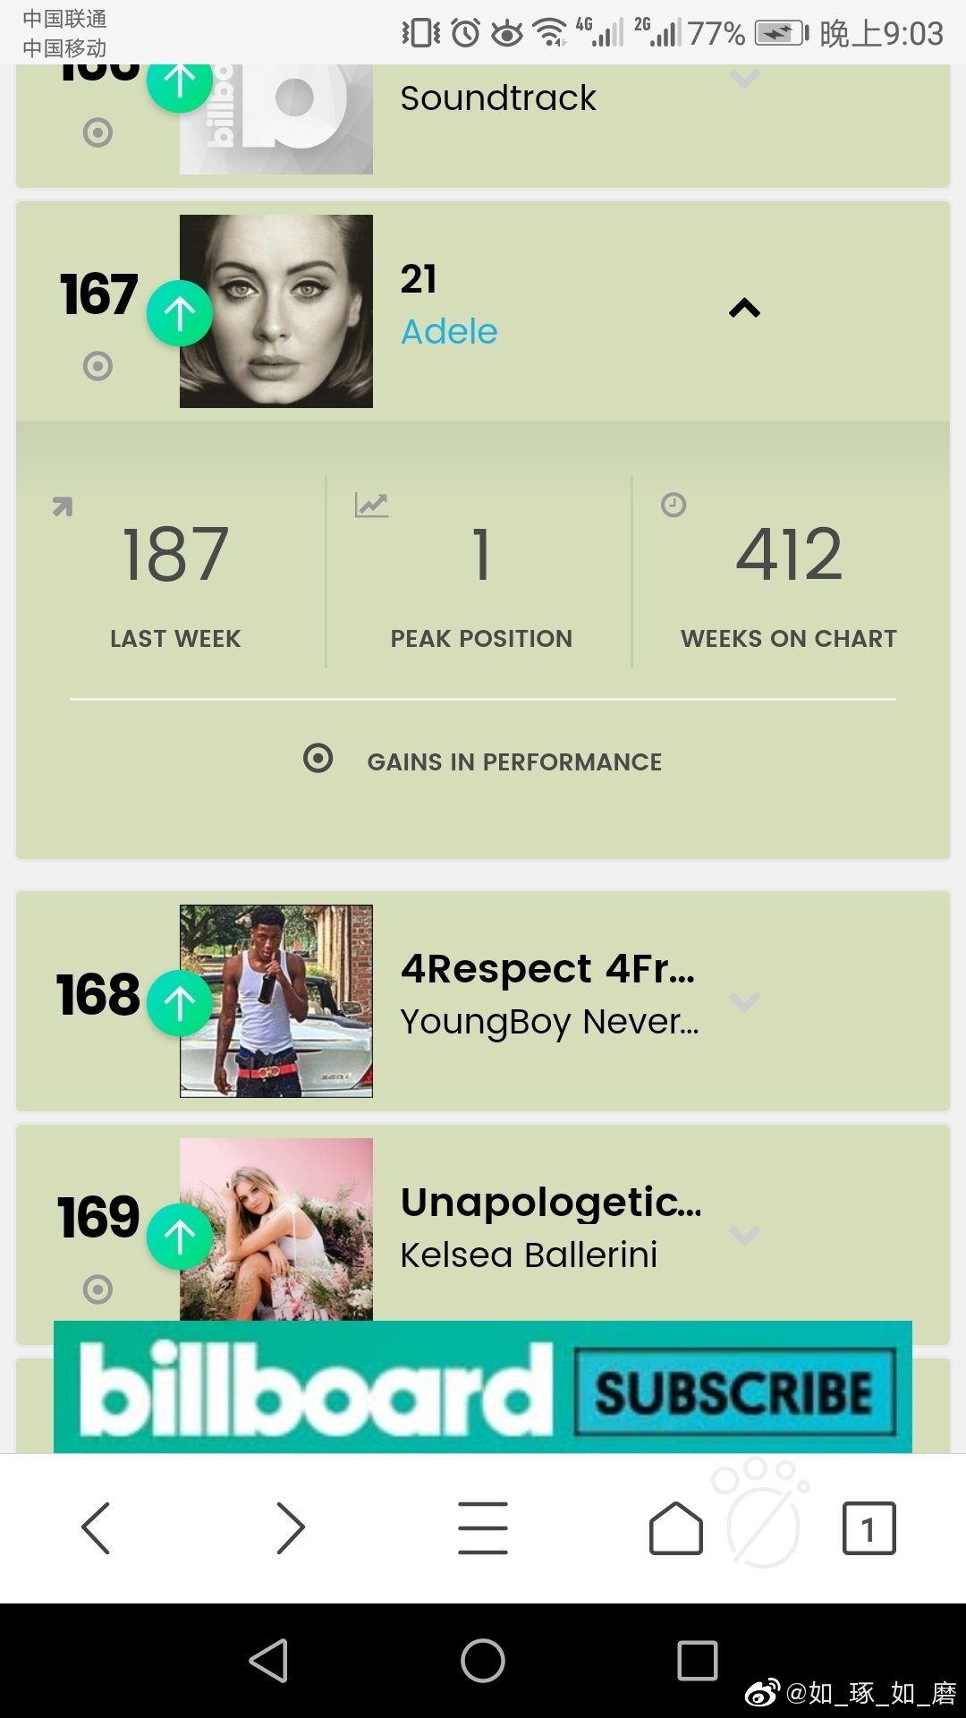Open Android recent apps square button
966x1718 pixels.
(698, 1661)
